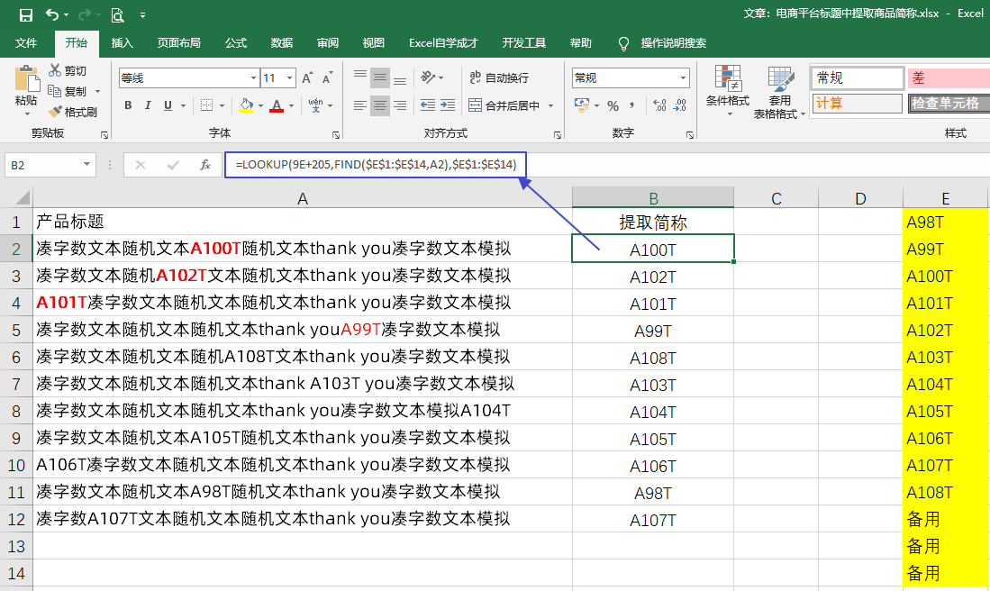Open the underline style dropdown arrow

(183, 105)
